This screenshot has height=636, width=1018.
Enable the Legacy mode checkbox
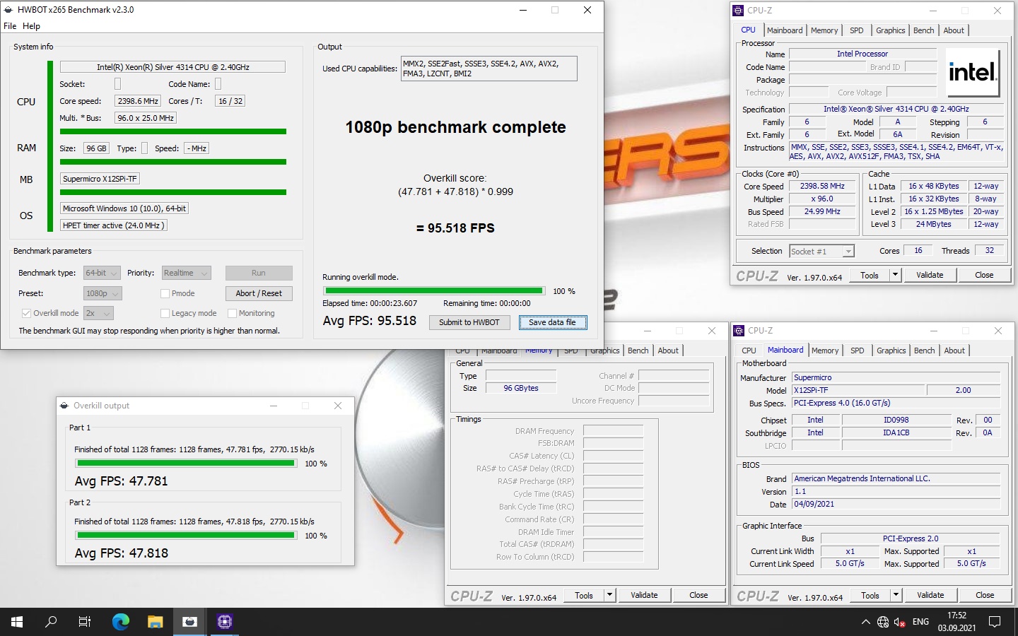(x=165, y=313)
